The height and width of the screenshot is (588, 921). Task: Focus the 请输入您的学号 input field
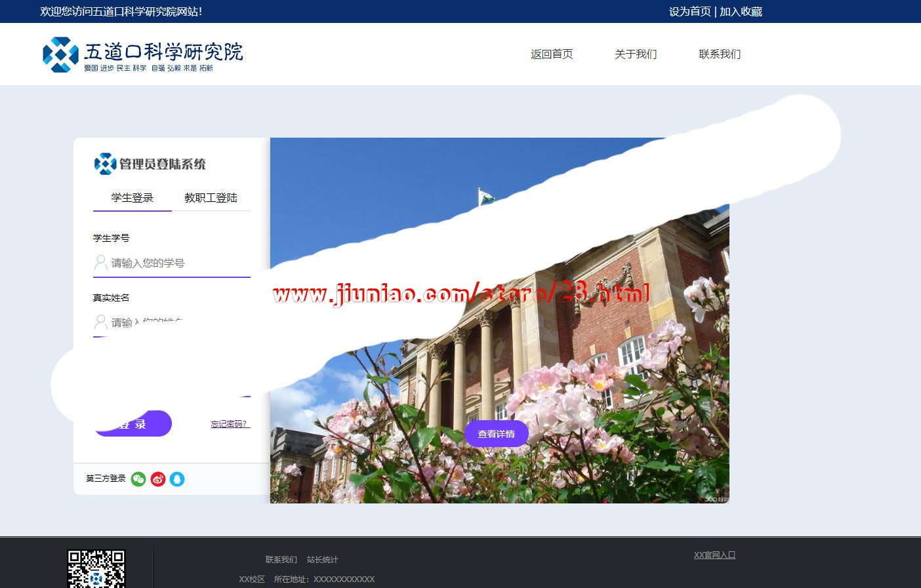pyautogui.click(x=172, y=264)
